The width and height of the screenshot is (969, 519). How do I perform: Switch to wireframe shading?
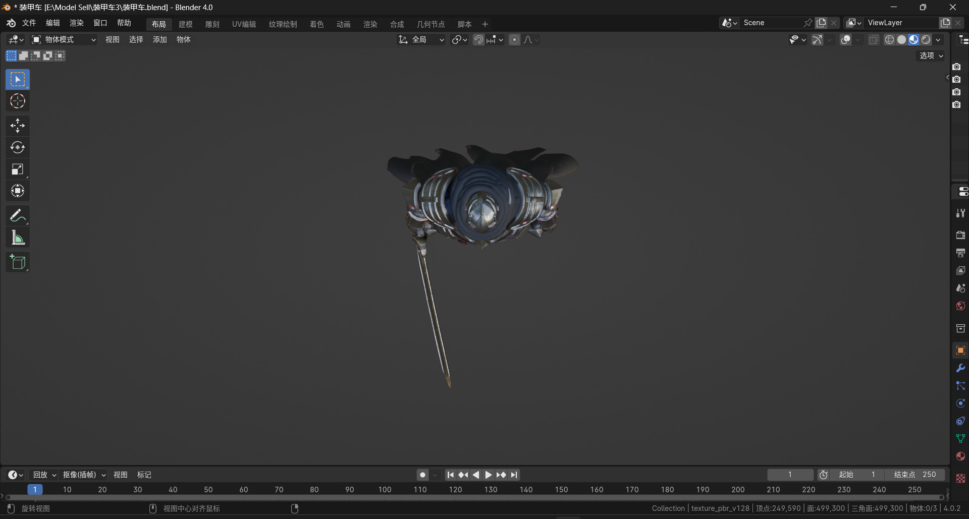coord(890,40)
